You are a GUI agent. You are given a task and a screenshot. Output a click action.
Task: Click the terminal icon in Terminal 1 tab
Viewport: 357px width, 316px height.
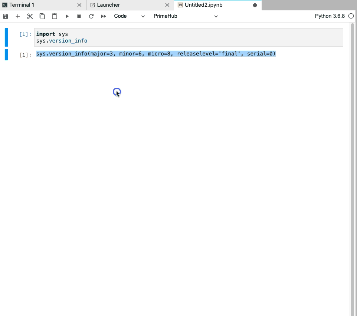pos(5,5)
